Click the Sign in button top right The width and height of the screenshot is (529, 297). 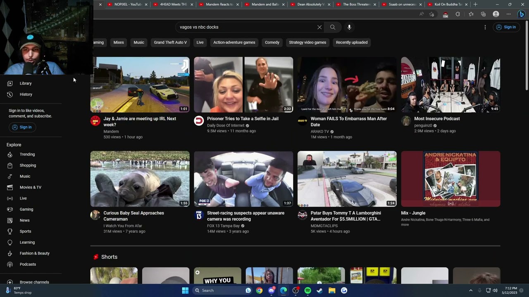506,27
